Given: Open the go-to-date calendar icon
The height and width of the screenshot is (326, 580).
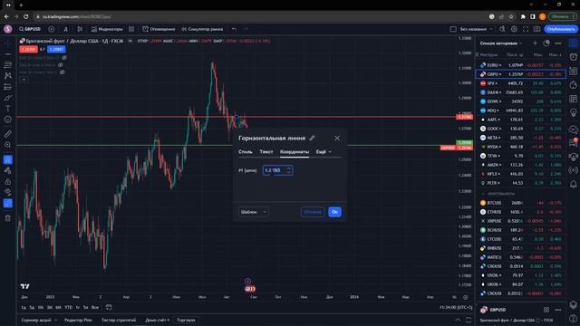Looking at the screenshot, I should click(109, 307).
